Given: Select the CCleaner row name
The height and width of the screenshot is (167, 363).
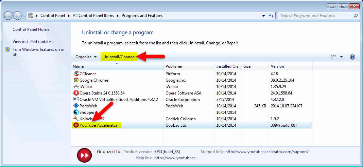Looking at the screenshot, I should [x=88, y=74].
